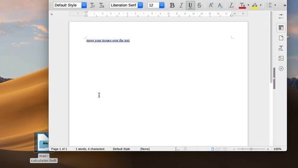The width and height of the screenshot is (298, 168).
Task: Click the zoom in plus button
Action: click(x=268, y=149)
